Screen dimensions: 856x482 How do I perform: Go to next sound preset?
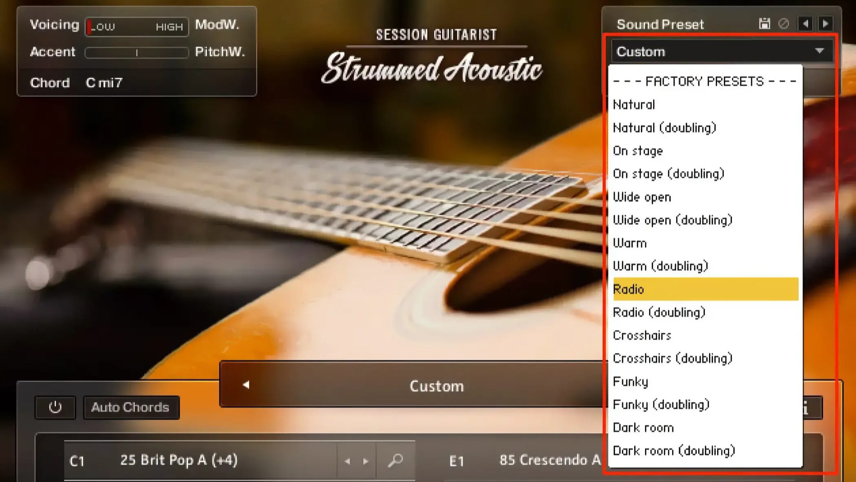(825, 24)
